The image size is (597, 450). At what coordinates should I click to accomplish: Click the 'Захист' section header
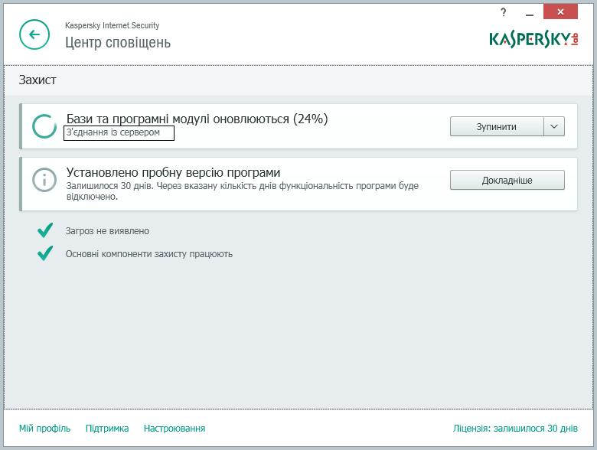pos(38,80)
